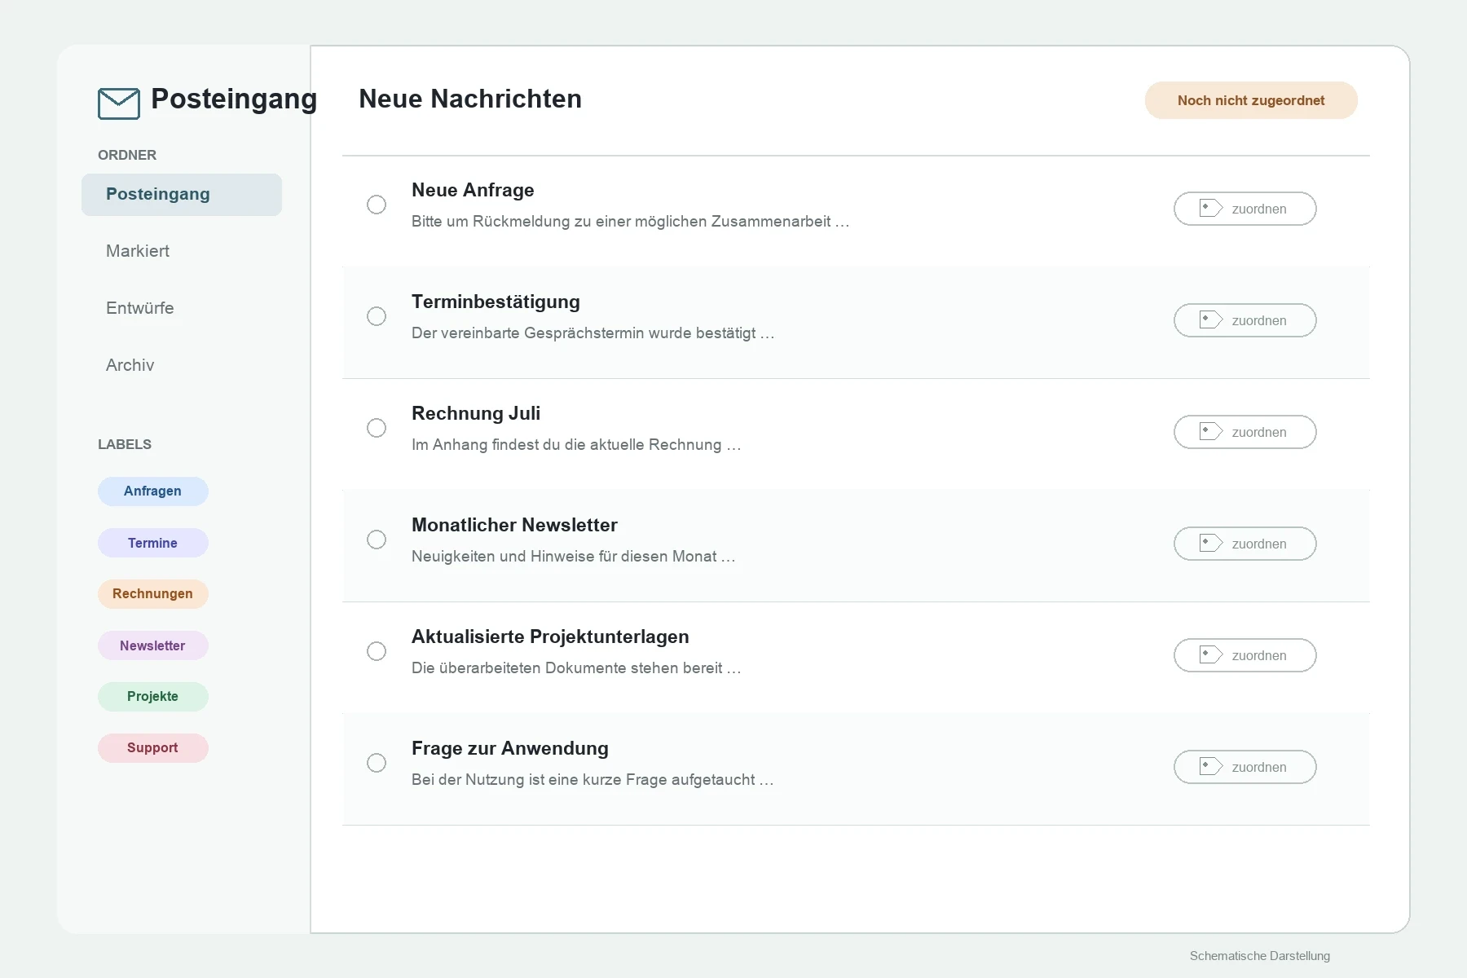
Task: Click the tag icon in Neue Anfrage row
Action: pyautogui.click(x=1211, y=209)
